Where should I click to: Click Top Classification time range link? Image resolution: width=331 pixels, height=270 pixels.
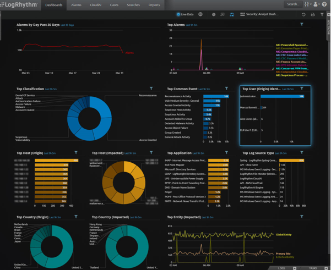(51, 89)
